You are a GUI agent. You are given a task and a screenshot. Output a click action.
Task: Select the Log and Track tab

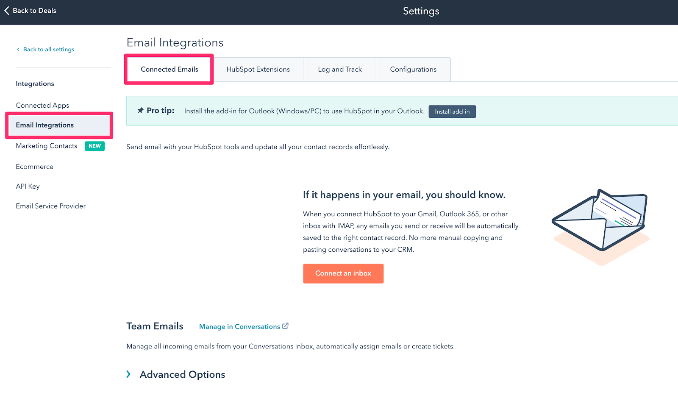click(339, 70)
